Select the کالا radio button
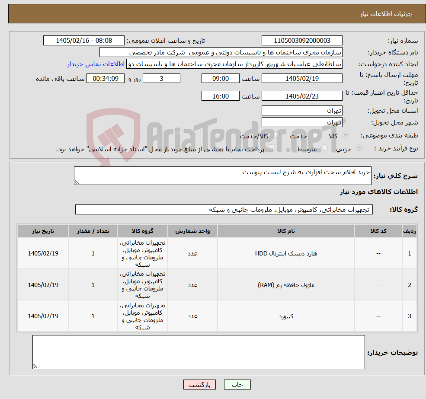Viewport: 426px width, 399px height. click(x=346, y=135)
